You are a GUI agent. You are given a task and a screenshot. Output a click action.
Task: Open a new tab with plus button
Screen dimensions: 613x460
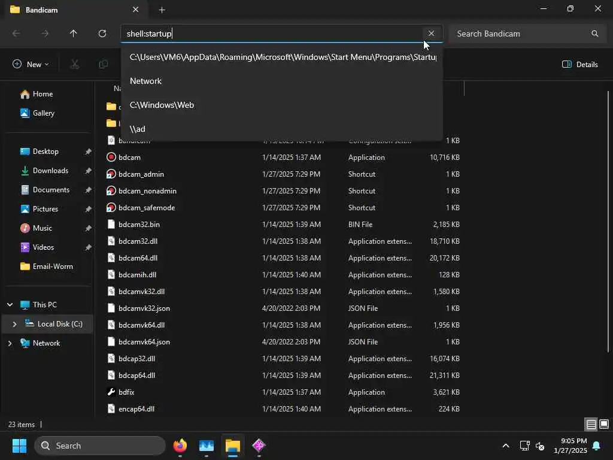tap(162, 10)
